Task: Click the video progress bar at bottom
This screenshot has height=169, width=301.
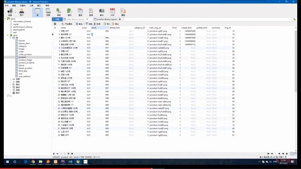Action: pyautogui.click(x=150, y=169)
